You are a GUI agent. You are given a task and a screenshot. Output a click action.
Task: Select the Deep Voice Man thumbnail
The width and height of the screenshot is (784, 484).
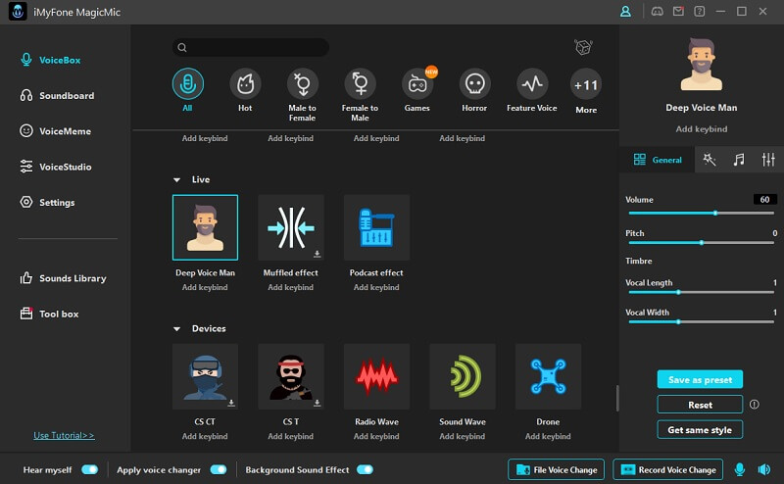205,227
